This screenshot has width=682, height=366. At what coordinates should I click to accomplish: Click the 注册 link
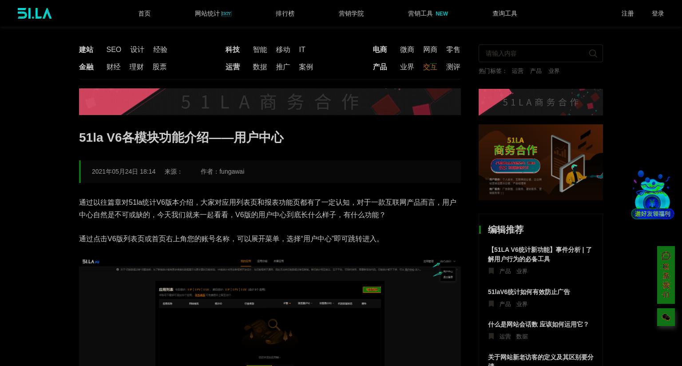[x=627, y=13]
